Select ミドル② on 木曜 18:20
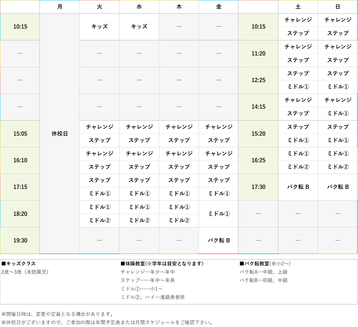 [x=179, y=220]
